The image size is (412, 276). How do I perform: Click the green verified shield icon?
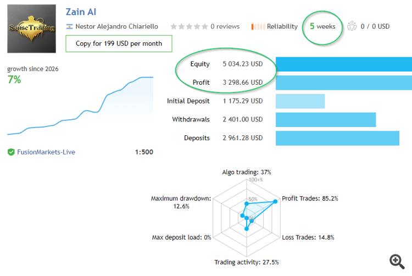coord(11,152)
